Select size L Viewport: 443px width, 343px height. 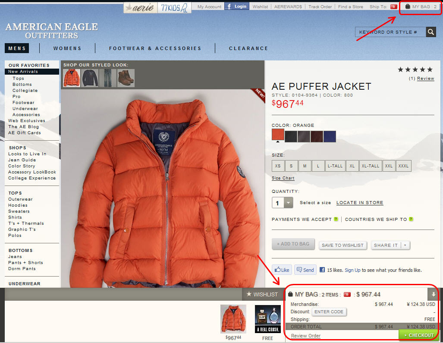[x=318, y=166]
